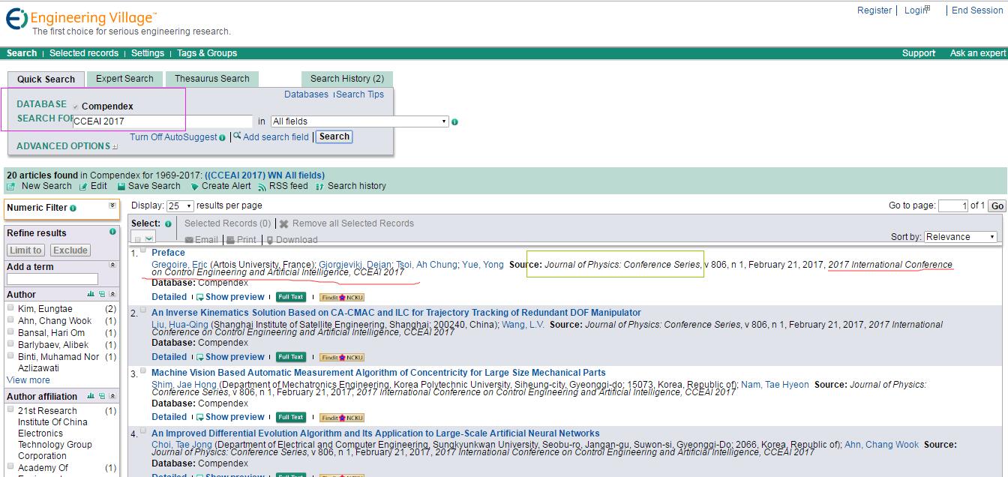
Task: Click the Engineering Village logo
Action: [81, 20]
